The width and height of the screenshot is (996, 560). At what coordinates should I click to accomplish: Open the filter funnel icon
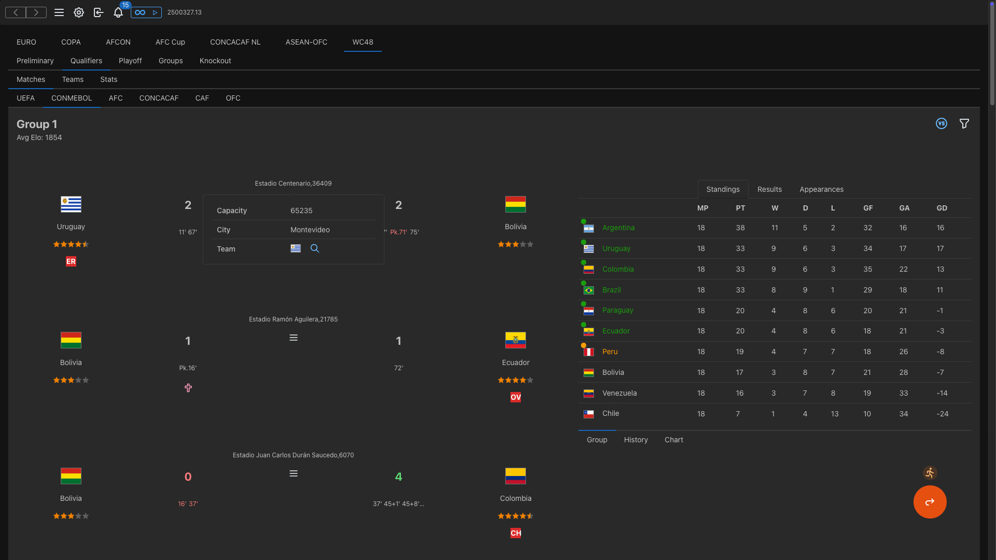[x=965, y=123]
